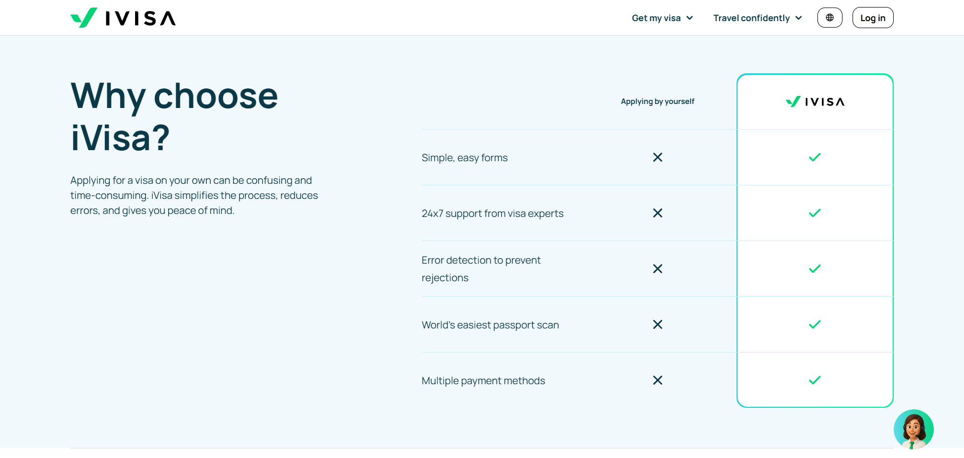
Task: Click the X mark for Simple, easy forms
Action: tap(657, 157)
